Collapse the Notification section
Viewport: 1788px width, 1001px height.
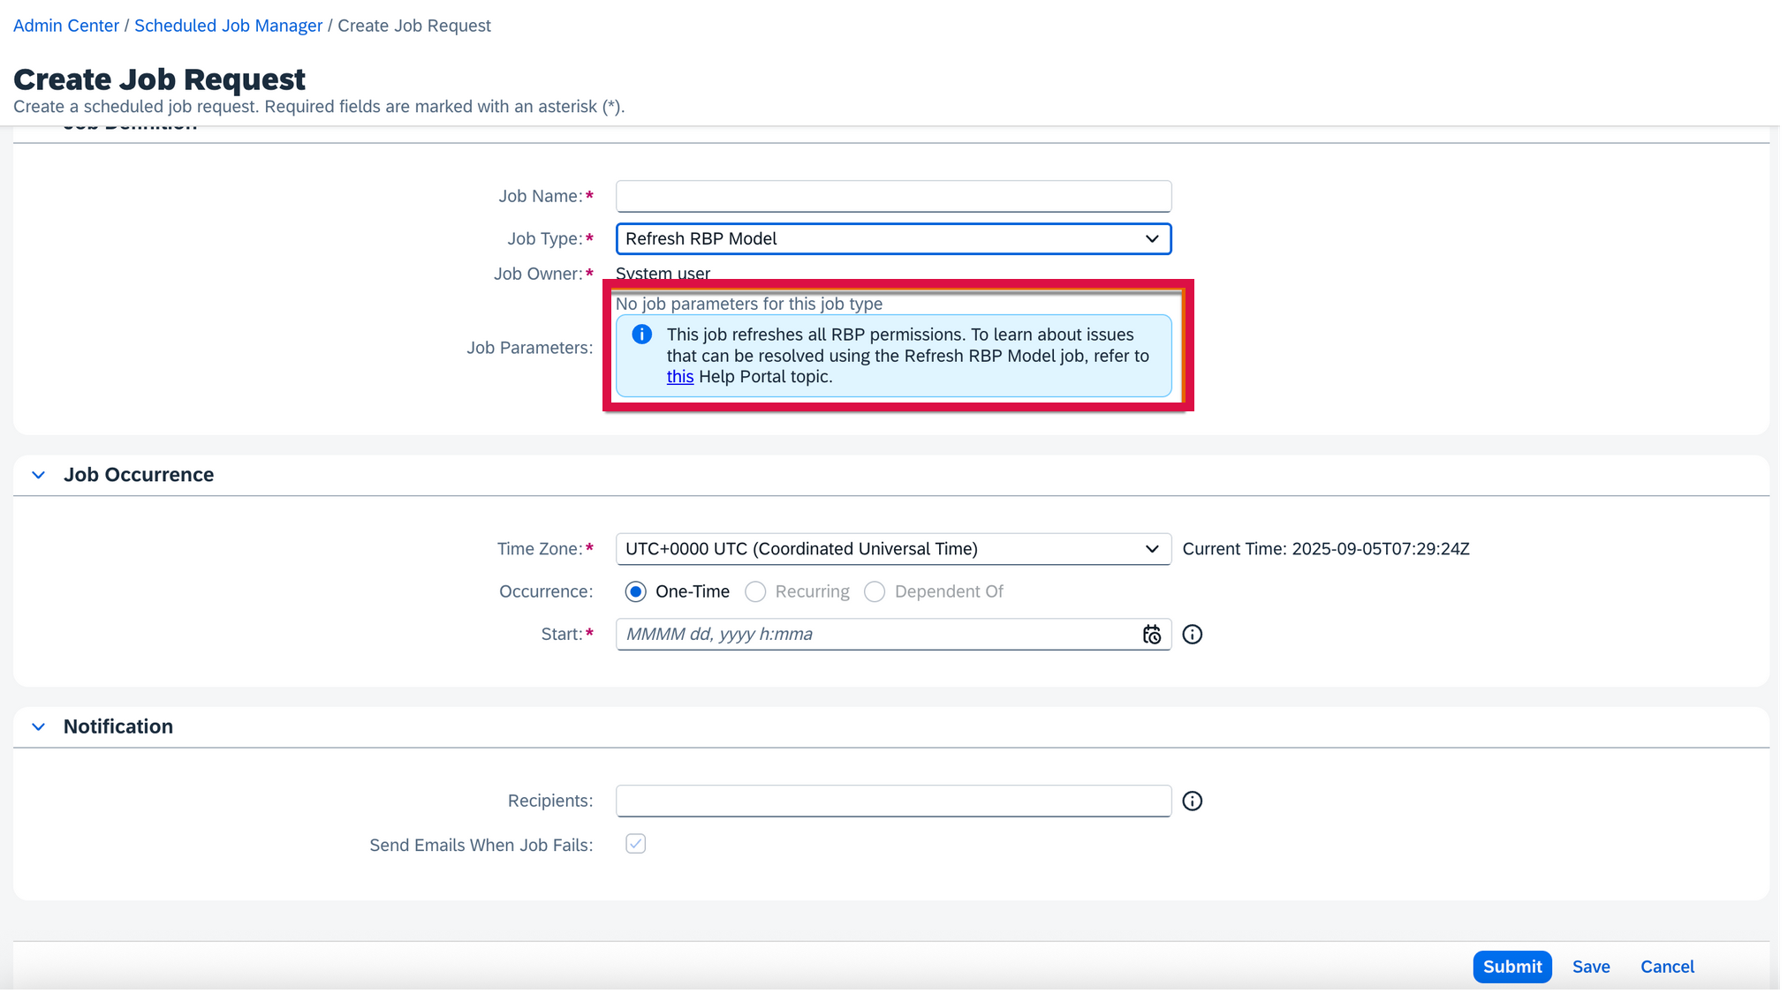(38, 726)
